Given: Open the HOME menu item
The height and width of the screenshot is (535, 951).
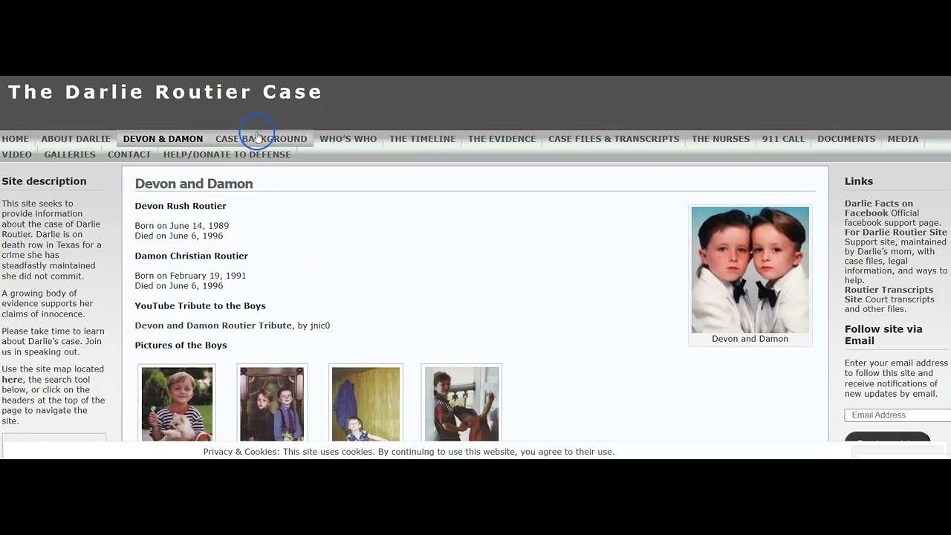Looking at the screenshot, I should pyautogui.click(x=15, y=139).
